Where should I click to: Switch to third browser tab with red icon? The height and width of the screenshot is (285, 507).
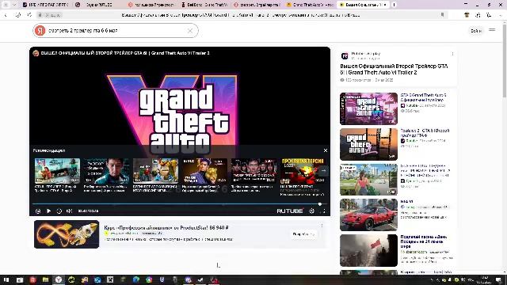point(151,5)
